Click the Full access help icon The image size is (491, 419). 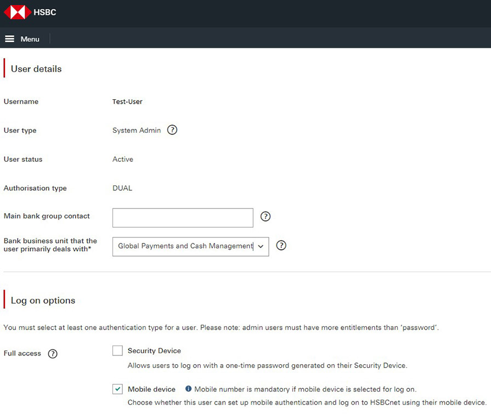coord(53,354)
